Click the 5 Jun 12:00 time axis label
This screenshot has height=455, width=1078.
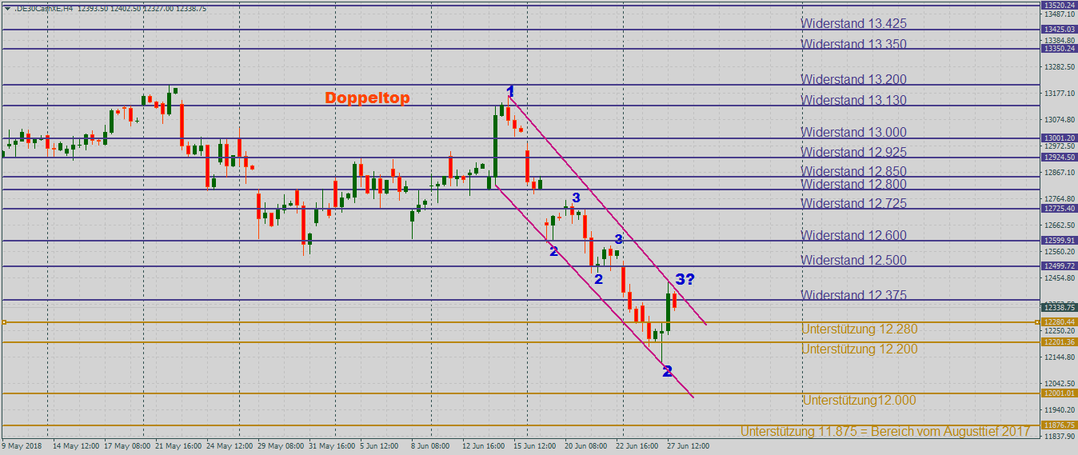379,446
